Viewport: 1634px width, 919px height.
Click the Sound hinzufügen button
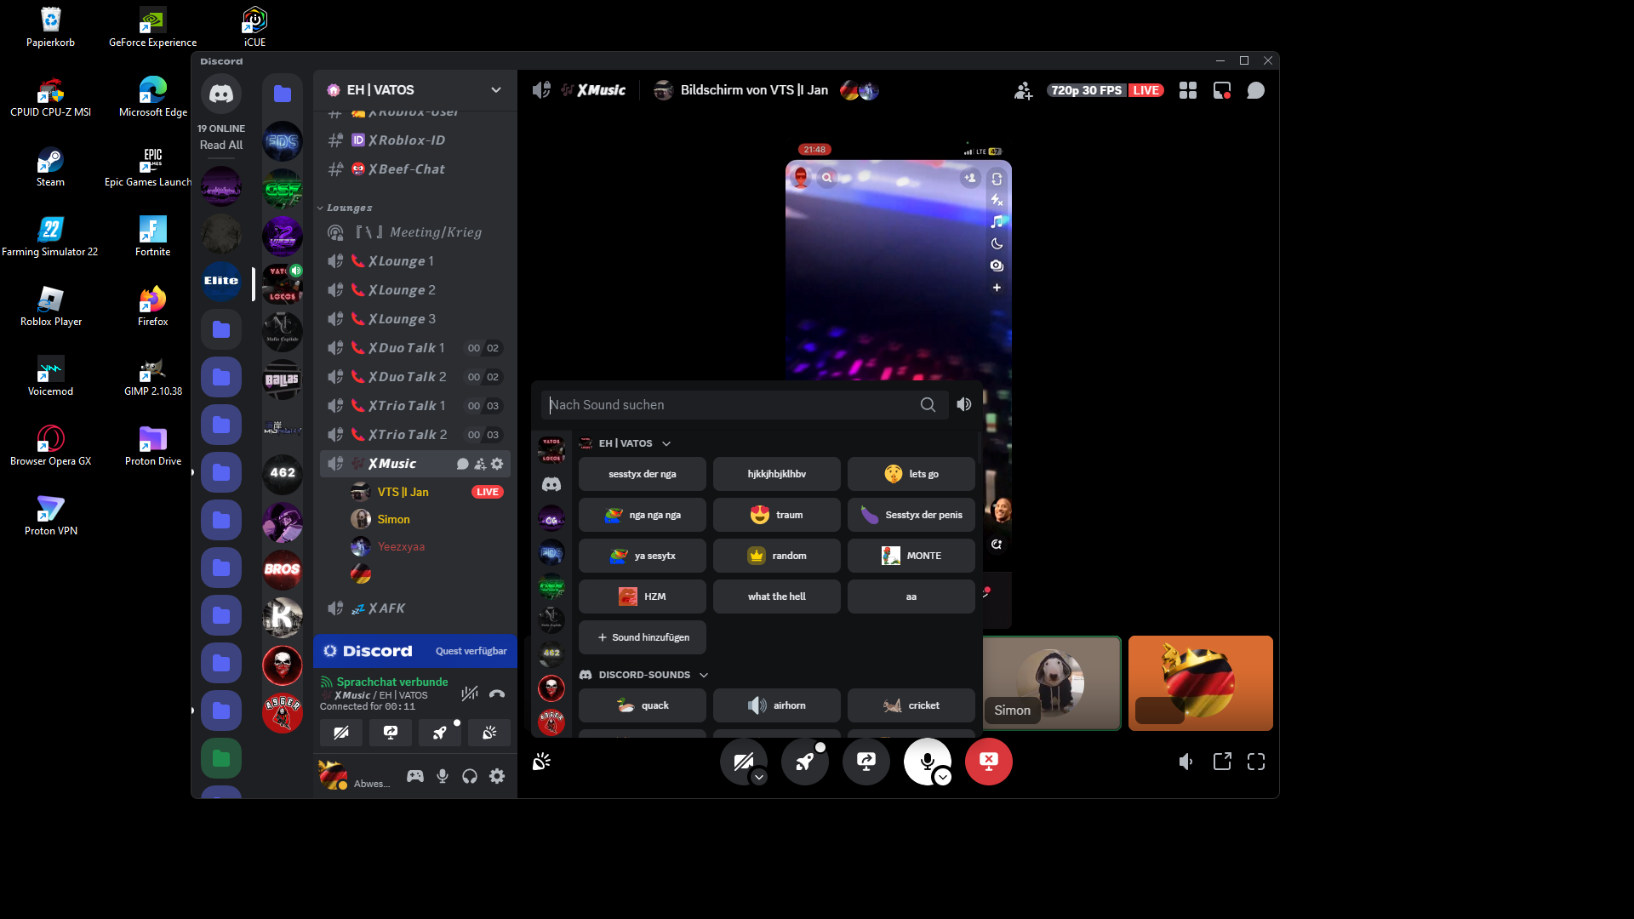point(643,637)
